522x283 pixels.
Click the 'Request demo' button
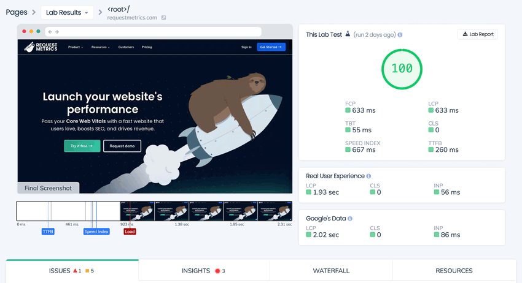(122, 146)
